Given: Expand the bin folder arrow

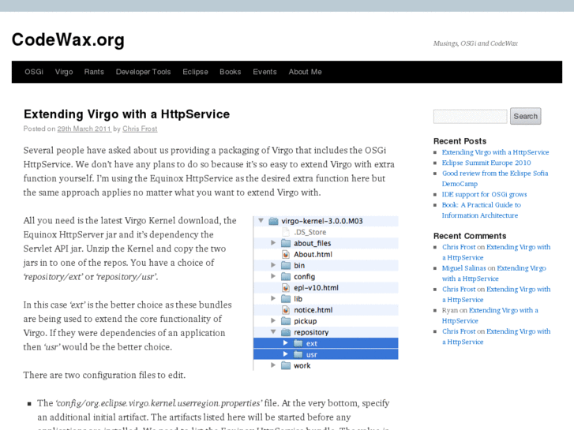Looking at the screenshot, I should pyautogui.click(x=273, y=264).
